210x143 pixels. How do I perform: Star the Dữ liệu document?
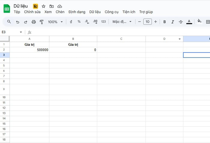click(x=43, y=6)
